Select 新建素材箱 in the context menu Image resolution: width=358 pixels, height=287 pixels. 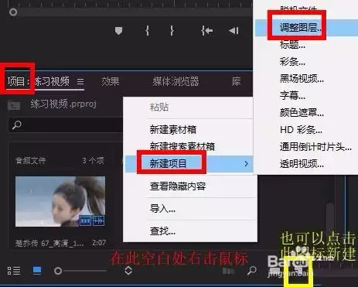coord(173,129)
